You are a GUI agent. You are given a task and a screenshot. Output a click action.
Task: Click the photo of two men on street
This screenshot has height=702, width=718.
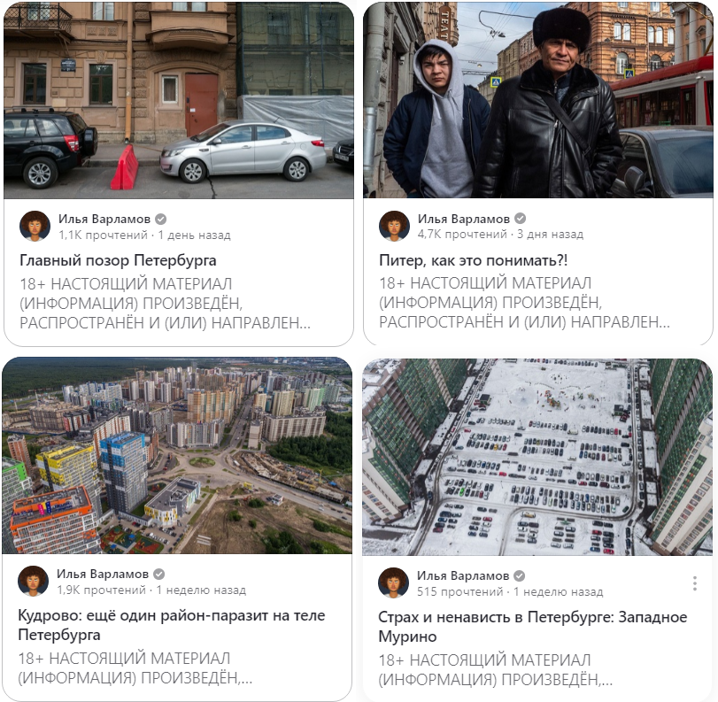point(538,100)
